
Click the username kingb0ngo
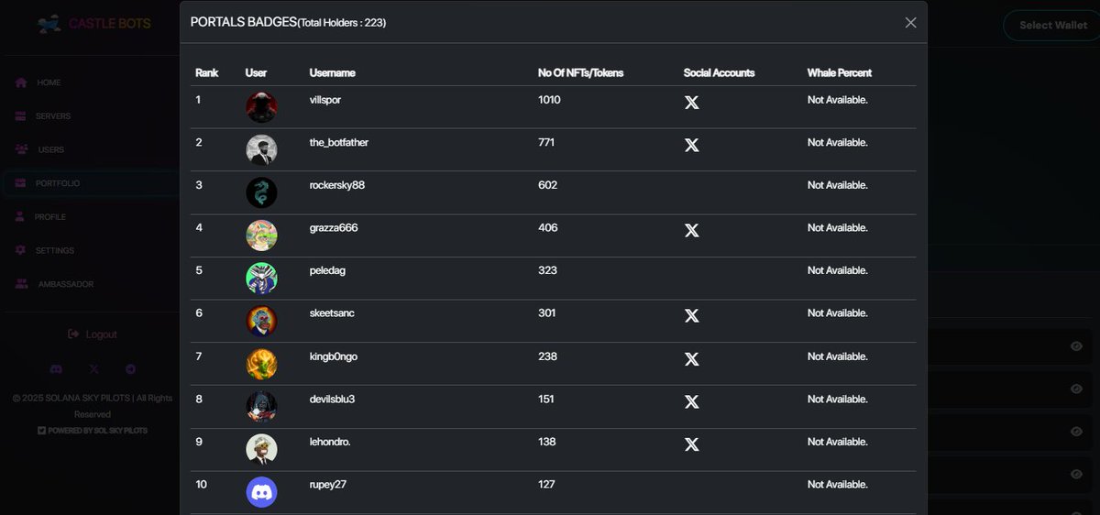click(334, 356)
